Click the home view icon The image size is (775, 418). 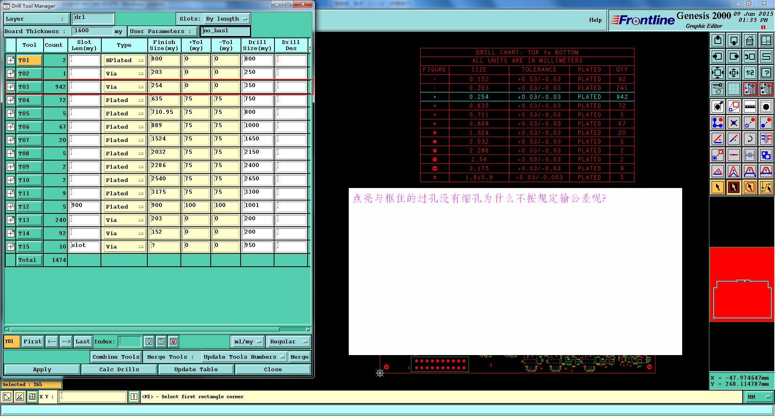click(750, 40)
